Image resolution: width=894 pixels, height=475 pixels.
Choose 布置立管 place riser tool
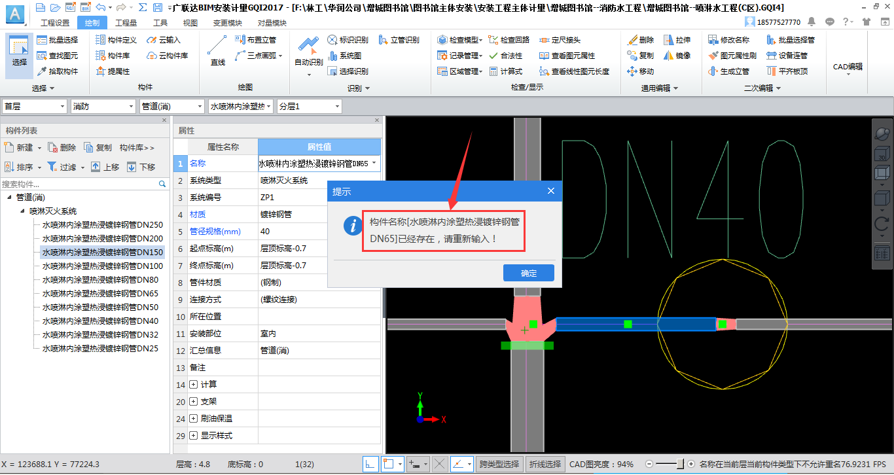coord(256,40)
